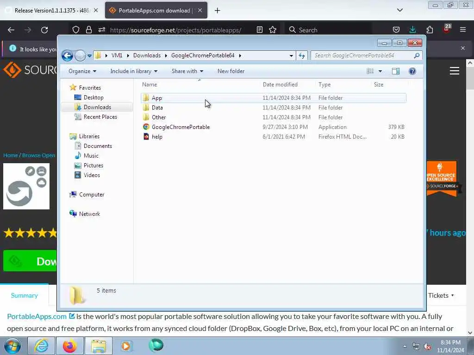The height and width of the screenshot is (355, 474).
Task: Click the site padlock icon in Firefox
Action: point(88,30)
